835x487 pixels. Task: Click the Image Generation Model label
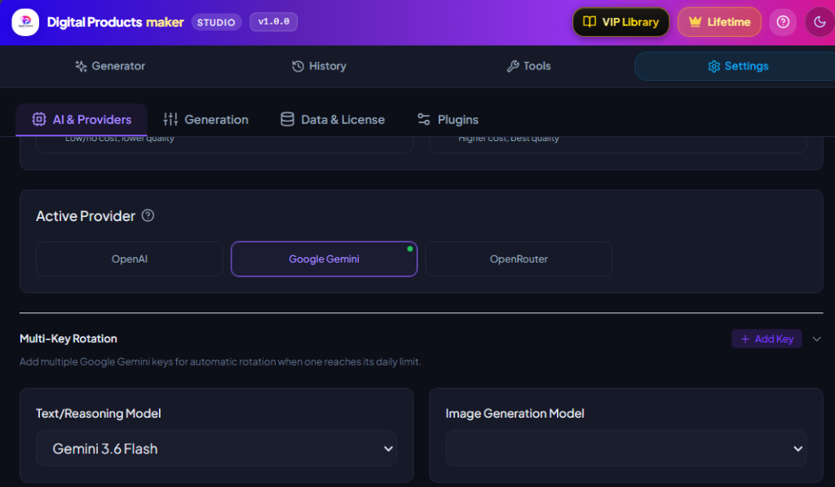(x=515, y=414)
